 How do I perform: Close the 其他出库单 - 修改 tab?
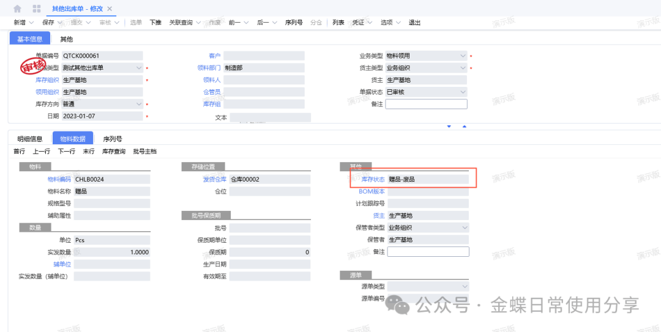[x=110, y=9]
